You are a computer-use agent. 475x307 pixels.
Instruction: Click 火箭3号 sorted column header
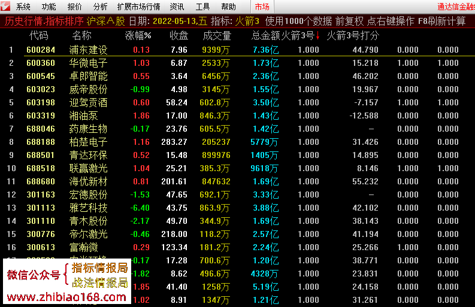[x=300, y=35]
